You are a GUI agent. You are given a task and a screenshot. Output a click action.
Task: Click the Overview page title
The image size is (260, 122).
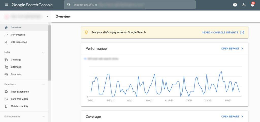pyautogui.click(x=63, y=16)
